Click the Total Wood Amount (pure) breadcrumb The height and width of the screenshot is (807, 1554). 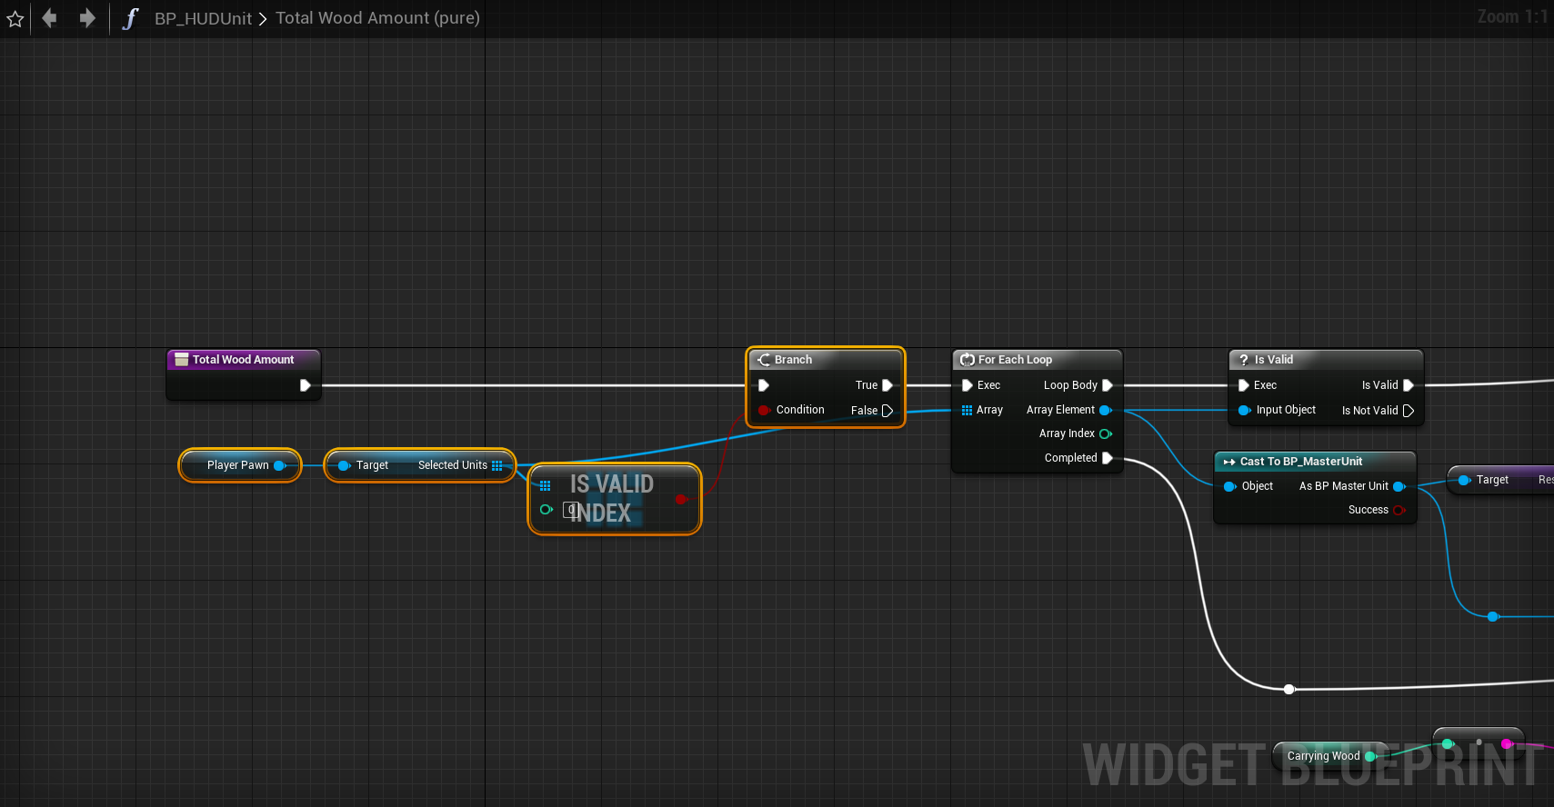(377, 18)
